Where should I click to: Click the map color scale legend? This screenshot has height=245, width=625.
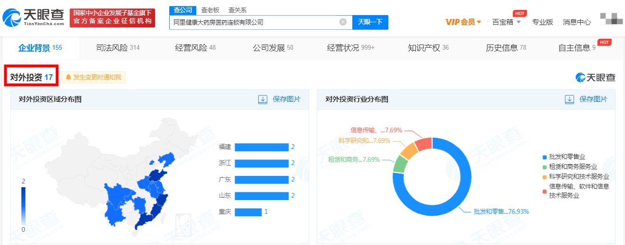click(x=23, y=206)
